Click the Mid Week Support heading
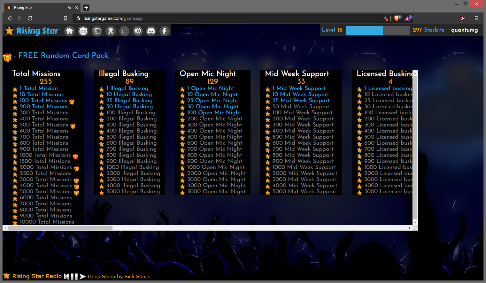The height and width of the screenshot is (283, 486). pyautogui.click(x=297, y=73)
